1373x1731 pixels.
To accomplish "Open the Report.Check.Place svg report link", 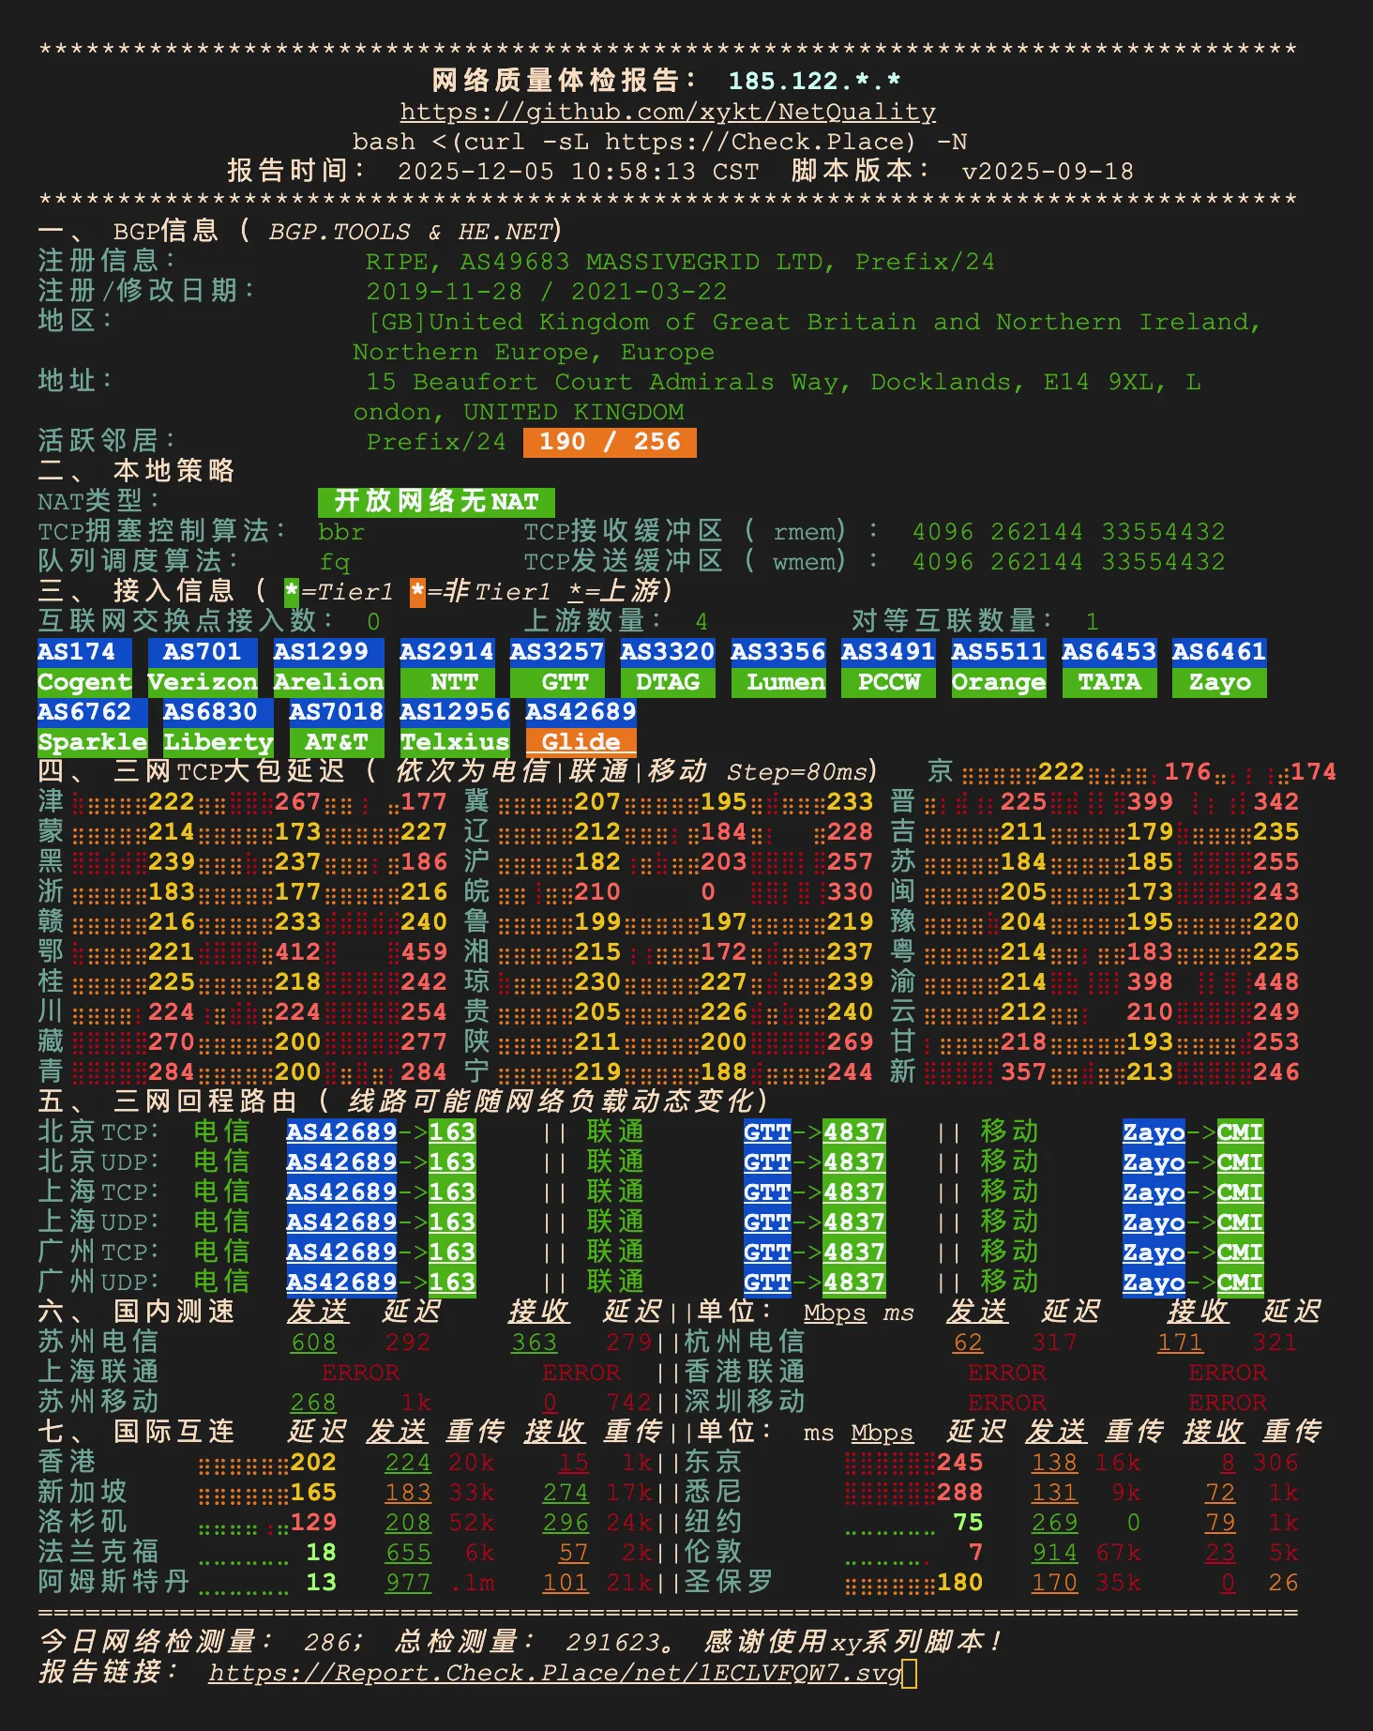I will 554,1673.
